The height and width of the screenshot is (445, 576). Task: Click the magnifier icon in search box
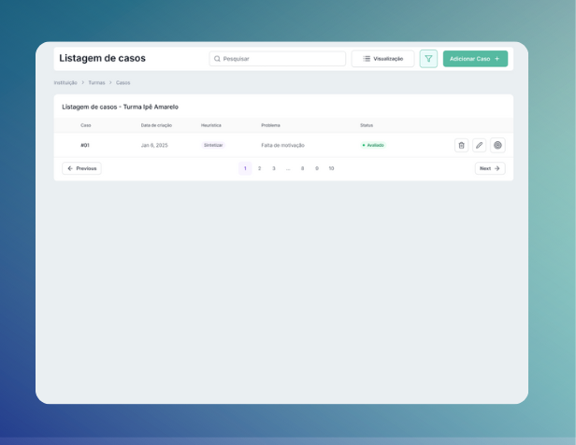[217, 59]
